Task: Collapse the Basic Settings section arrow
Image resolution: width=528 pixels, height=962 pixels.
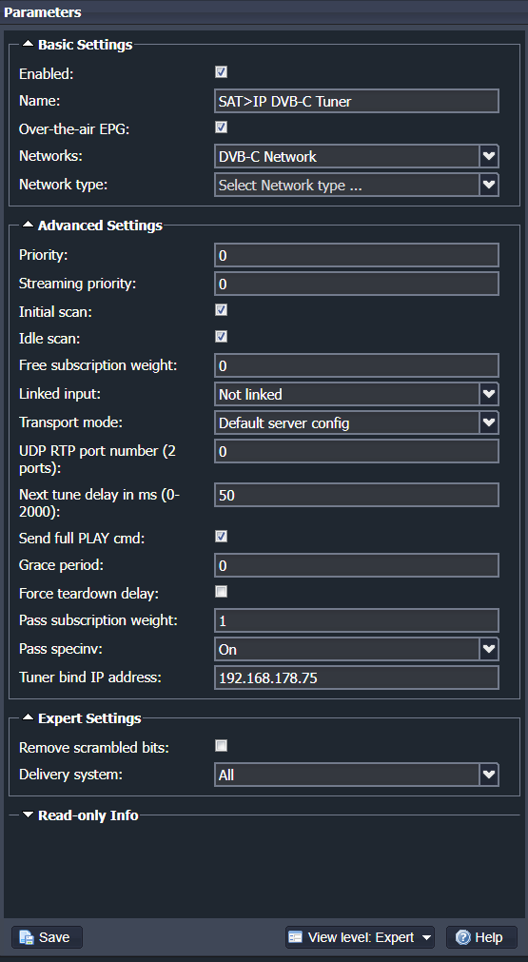Action: point(28,44)
